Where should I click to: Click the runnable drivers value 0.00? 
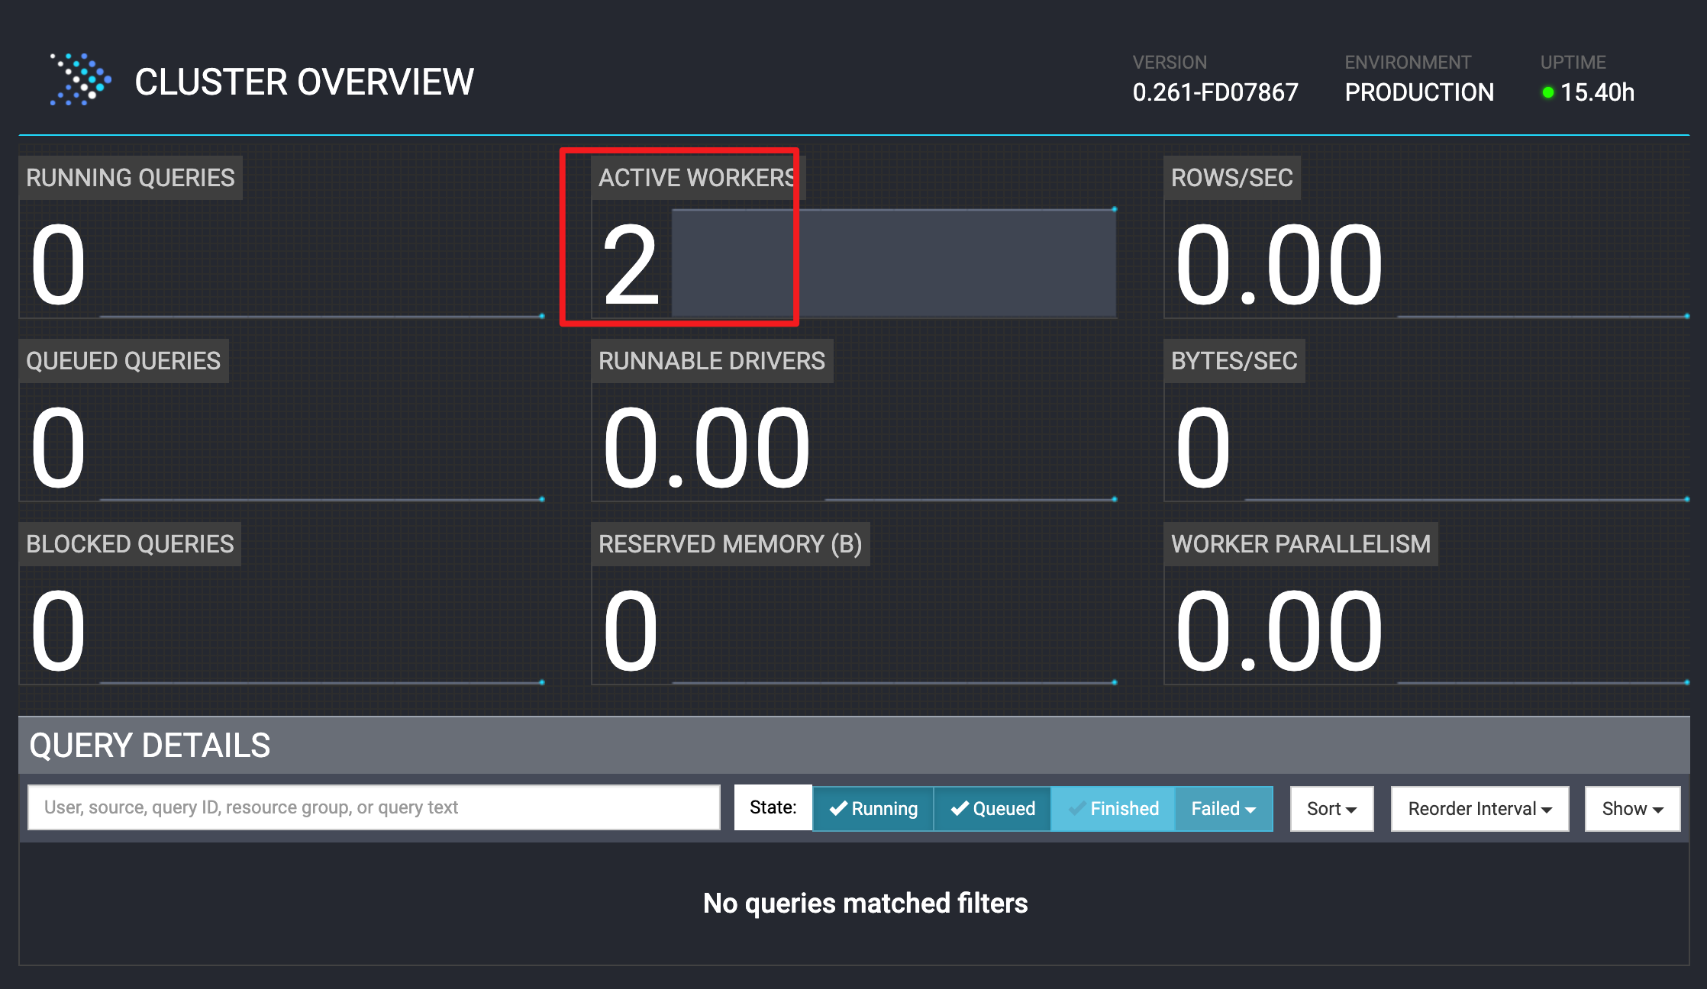click(707, 448)
